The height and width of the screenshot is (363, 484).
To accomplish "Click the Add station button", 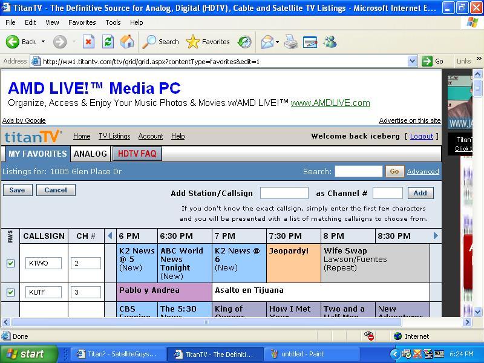I will pos(420,193).
